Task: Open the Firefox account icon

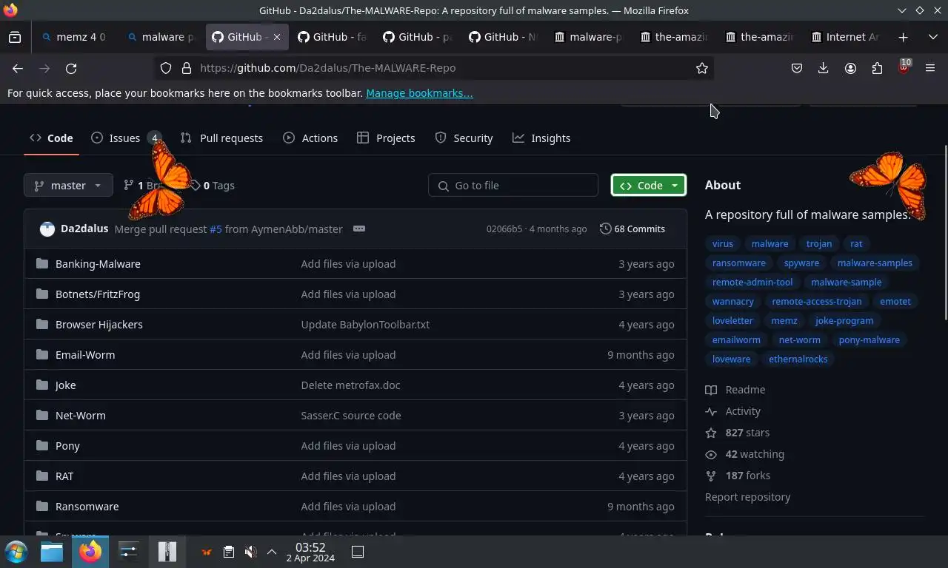Action: 850,68
